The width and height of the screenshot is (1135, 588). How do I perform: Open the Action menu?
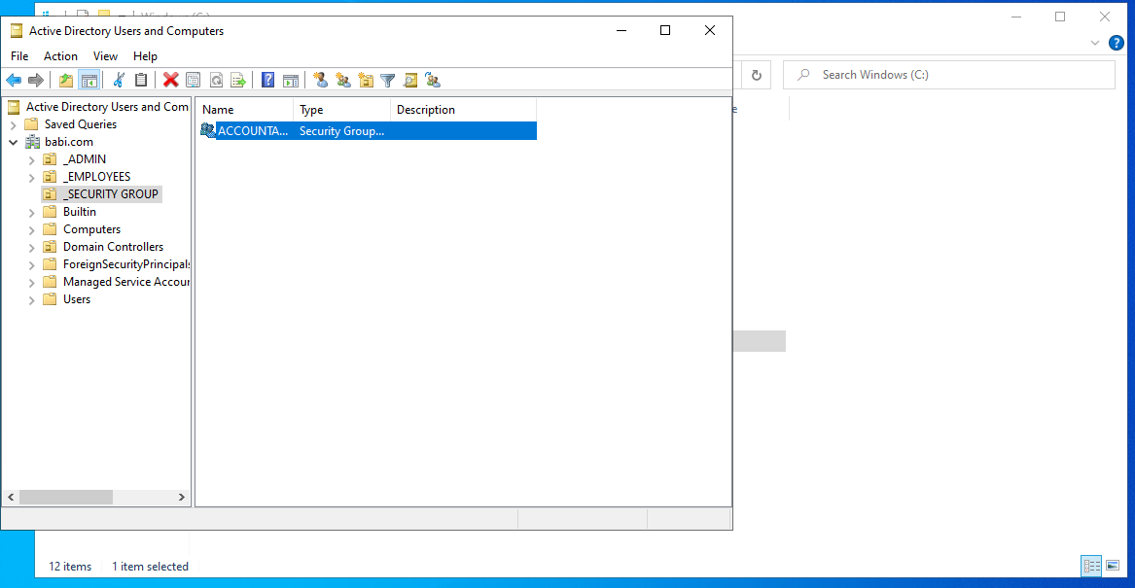[x=60, y=55]
